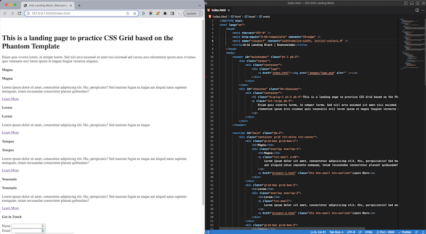
Task: Click the site info icon in address bar
Action: 28,13
